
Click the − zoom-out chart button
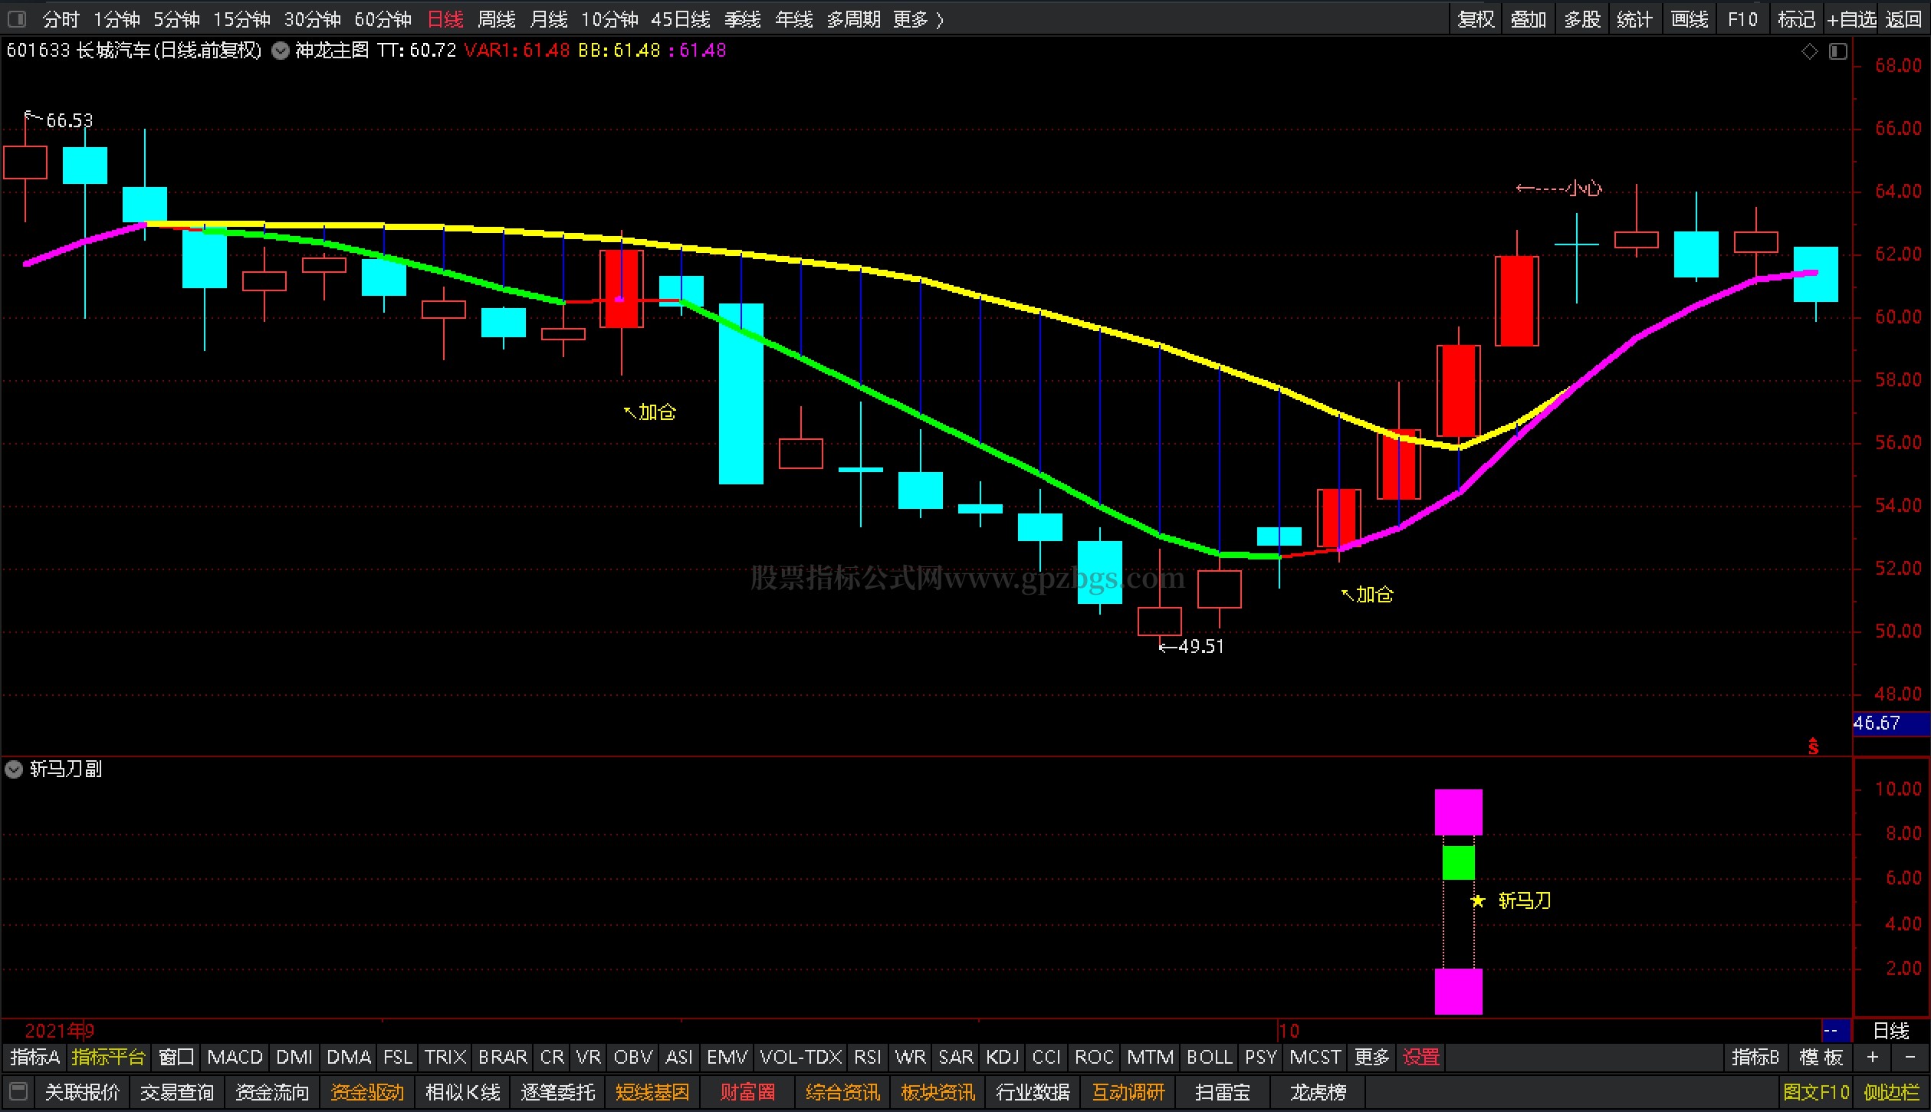pyautogui.click(x=1909, y=1058)
